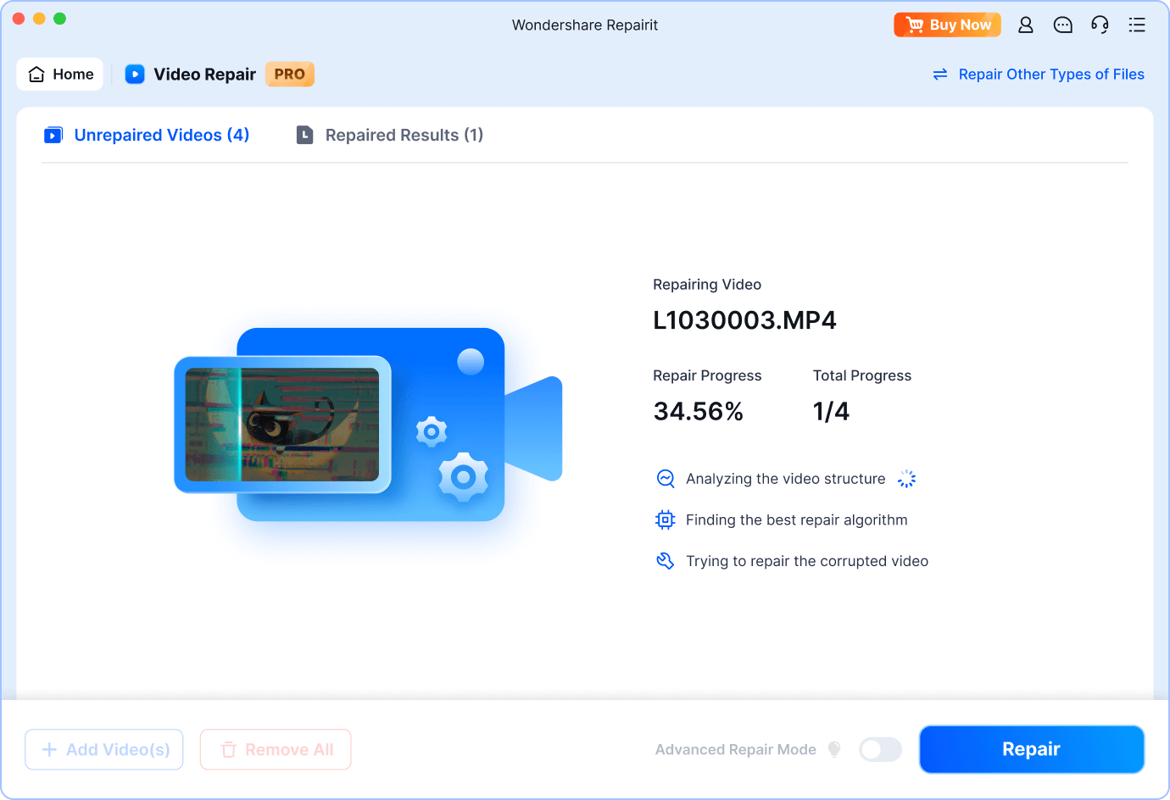Screen dimensions: 1170x800
Task: Click the PRO badge
Action: click(290, 75)
